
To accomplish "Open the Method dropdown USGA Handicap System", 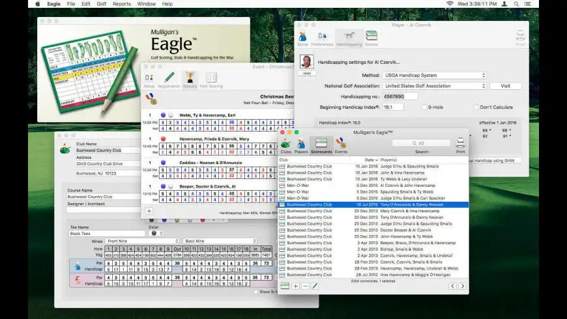I will 434,75.
